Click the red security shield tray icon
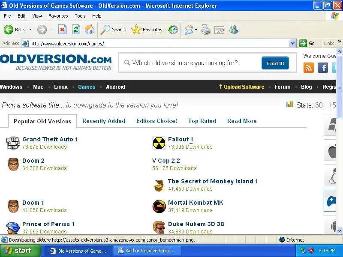The width and height of the screenshot is (343, 257). point(311,251)
